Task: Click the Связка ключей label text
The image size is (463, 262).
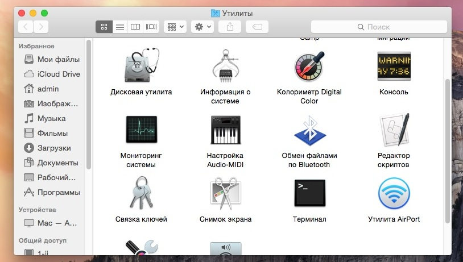Action: coord(141,219)
